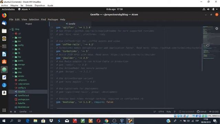Image resolution: width=220 pixels, height=124 pixels.
Task: Click the editor vertical scrollbar
Action: (202, 57)
